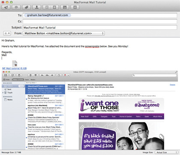180x155 pixels.
Task: Select the Notes favorites tab in embedded screenshot
Action: point(33,80)
